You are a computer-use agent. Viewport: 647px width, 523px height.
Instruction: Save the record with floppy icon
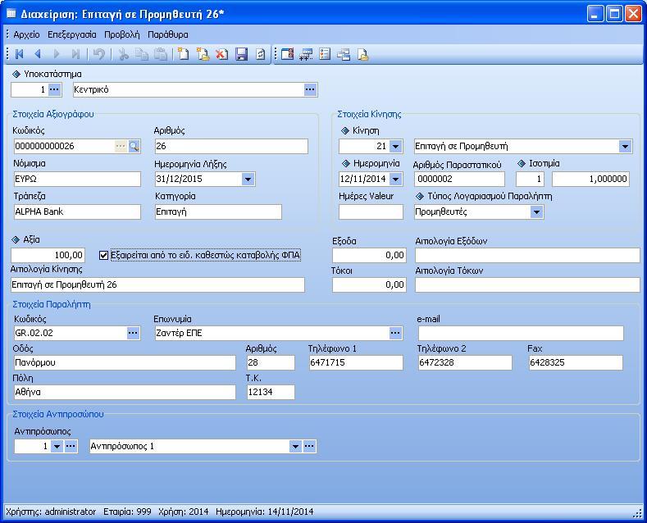pos(241,54)
